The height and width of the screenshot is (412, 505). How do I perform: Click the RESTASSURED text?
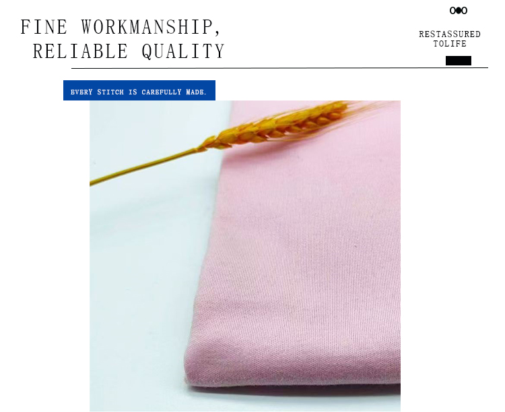[x=450, y=34]
